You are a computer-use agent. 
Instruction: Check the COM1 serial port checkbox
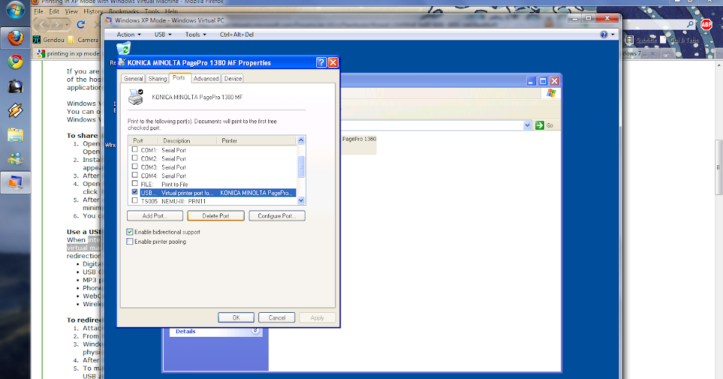[135, 150]
